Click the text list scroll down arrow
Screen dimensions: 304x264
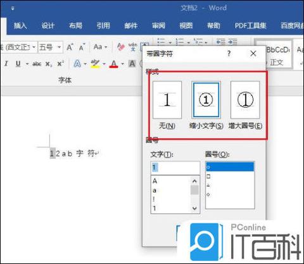pos(194,208)
